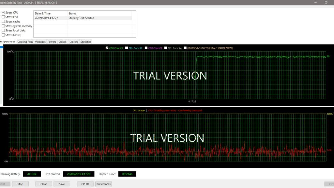Uncheck the Stress CPU checkbox
The height and width of the screenshot is (188, 334).
3,12
